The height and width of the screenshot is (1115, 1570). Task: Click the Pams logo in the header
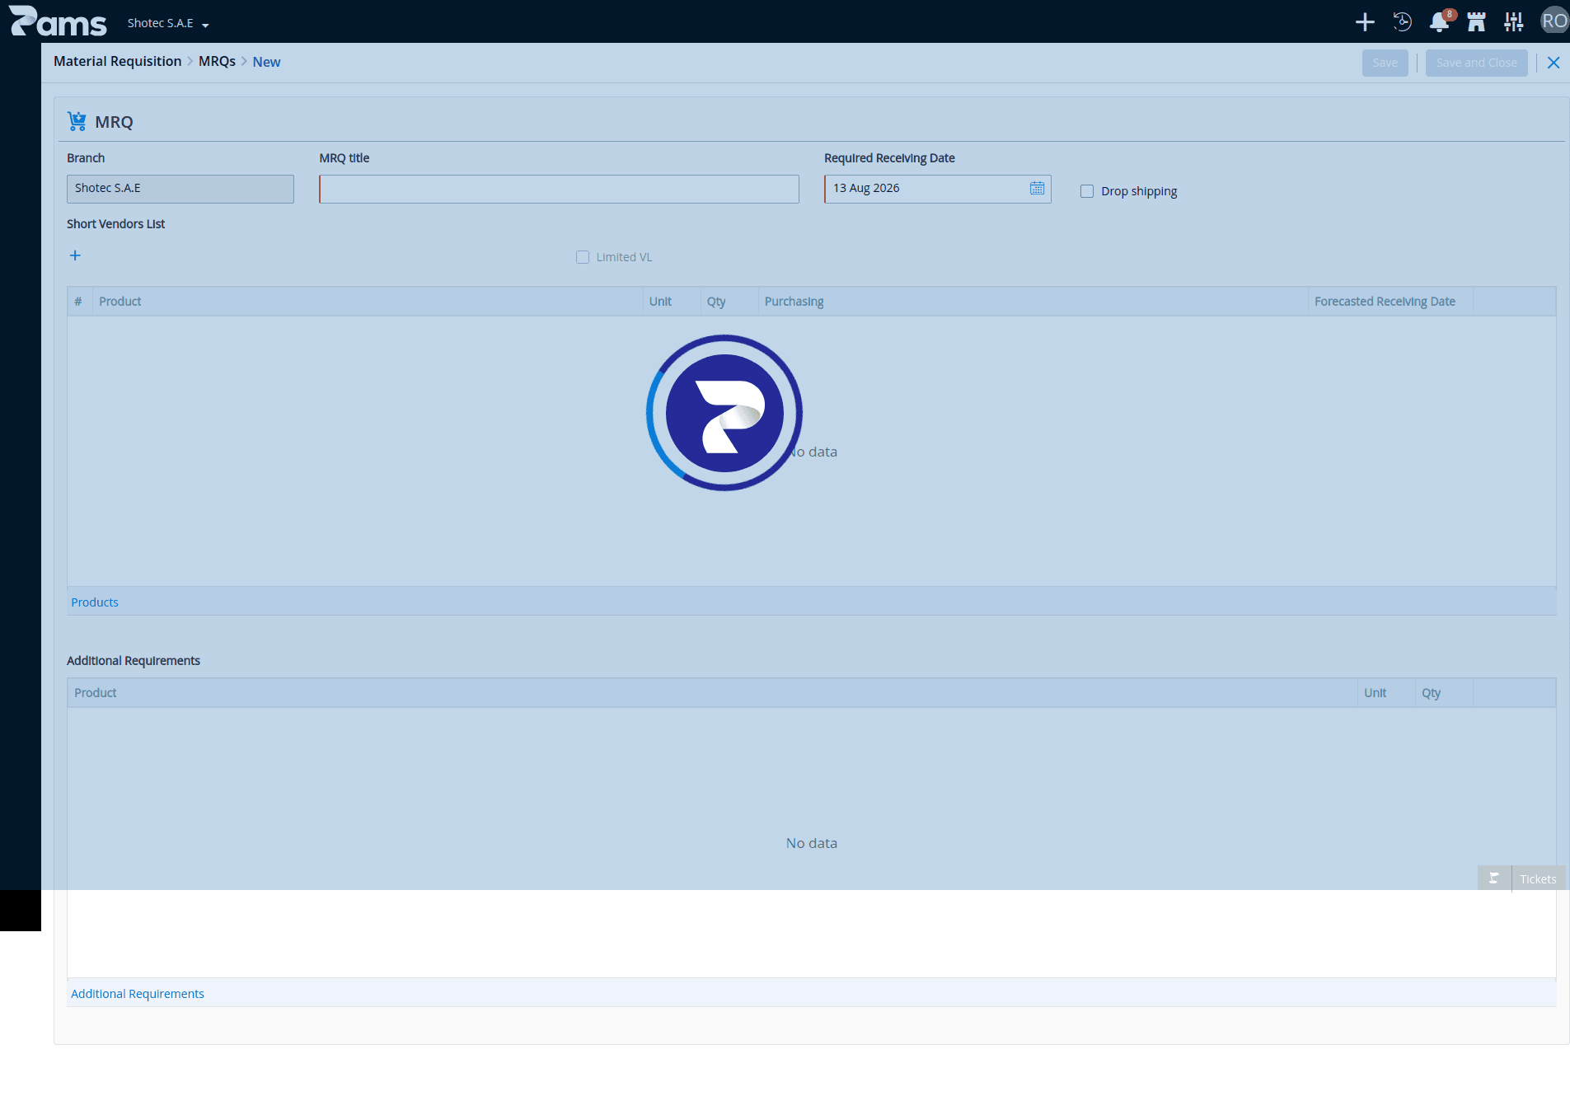(58, 21)
